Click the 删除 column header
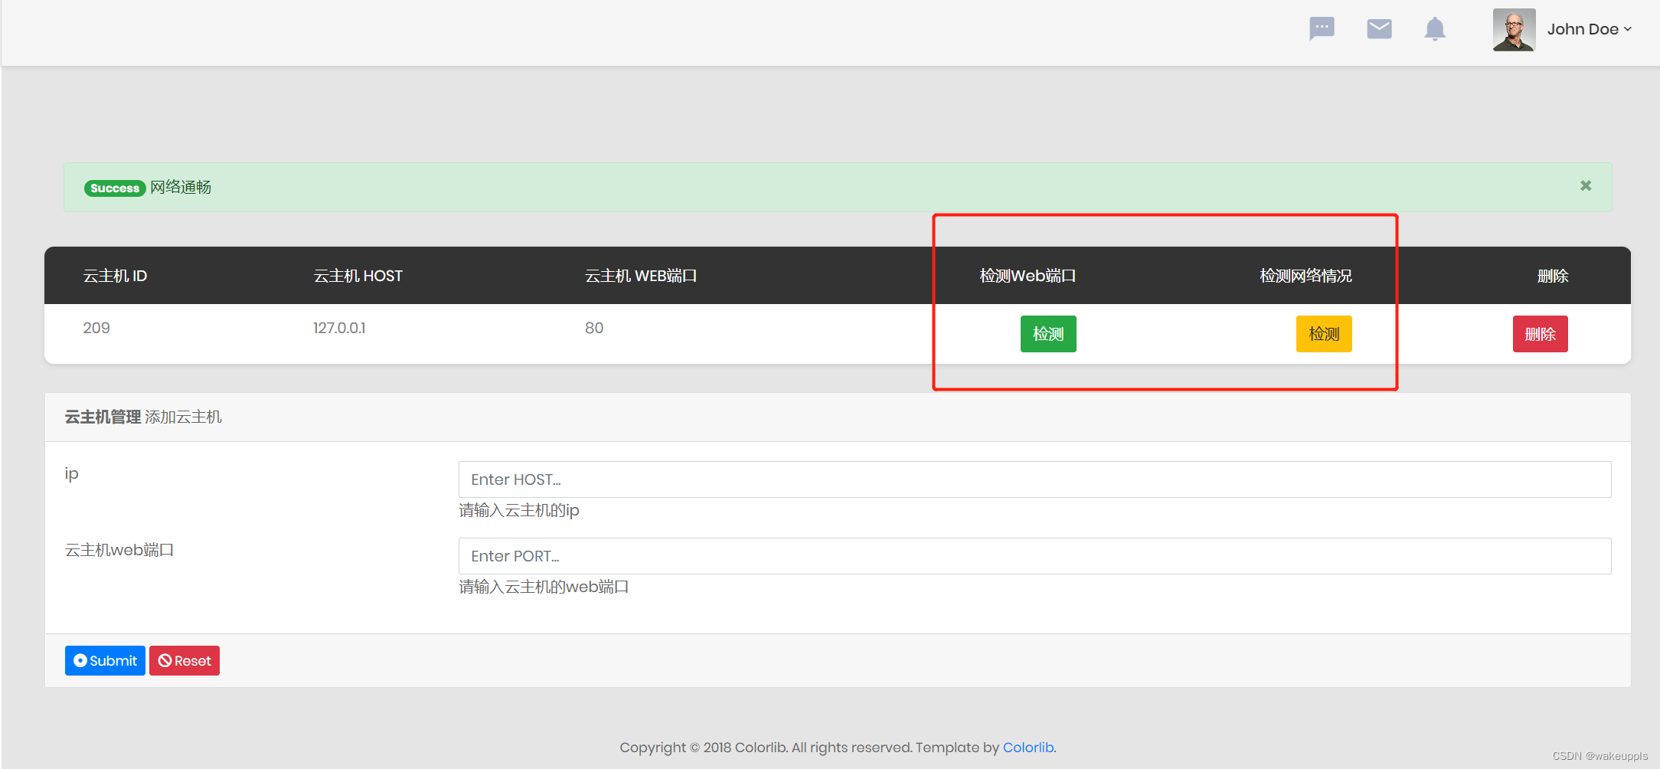 click(1553, 276)
